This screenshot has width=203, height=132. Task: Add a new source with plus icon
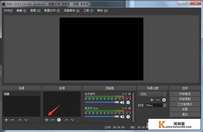click(x=47, y=120)
